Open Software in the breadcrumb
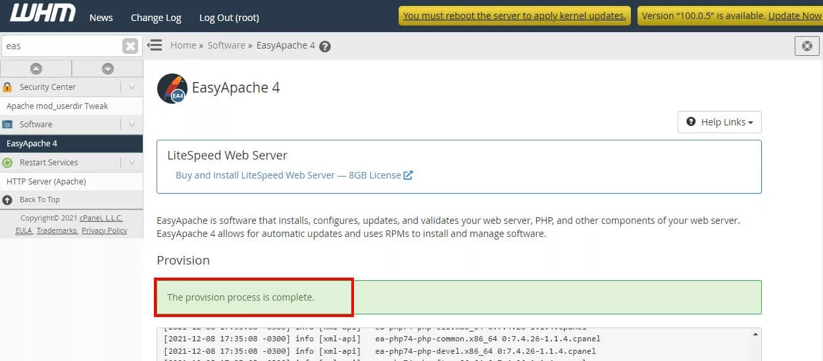823x361 pixels. [226, 45]
